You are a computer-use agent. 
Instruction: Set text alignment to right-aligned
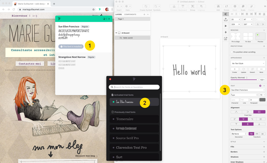coord(252,119)
